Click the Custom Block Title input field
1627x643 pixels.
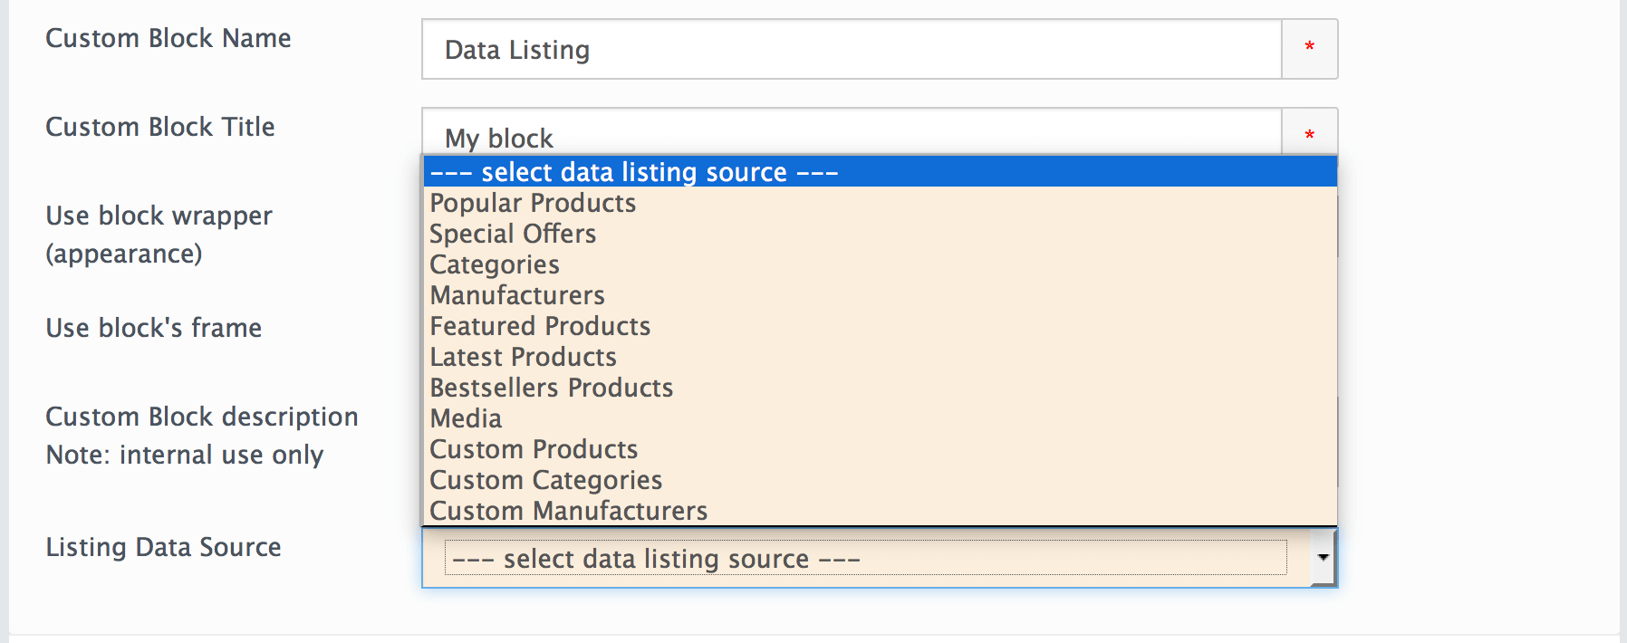click(x=852, y=132)
